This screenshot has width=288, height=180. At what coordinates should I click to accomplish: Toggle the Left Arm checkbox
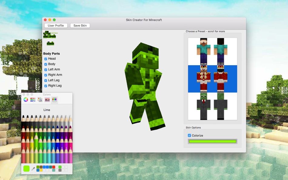pyautogui.click(x=46, y=70)
